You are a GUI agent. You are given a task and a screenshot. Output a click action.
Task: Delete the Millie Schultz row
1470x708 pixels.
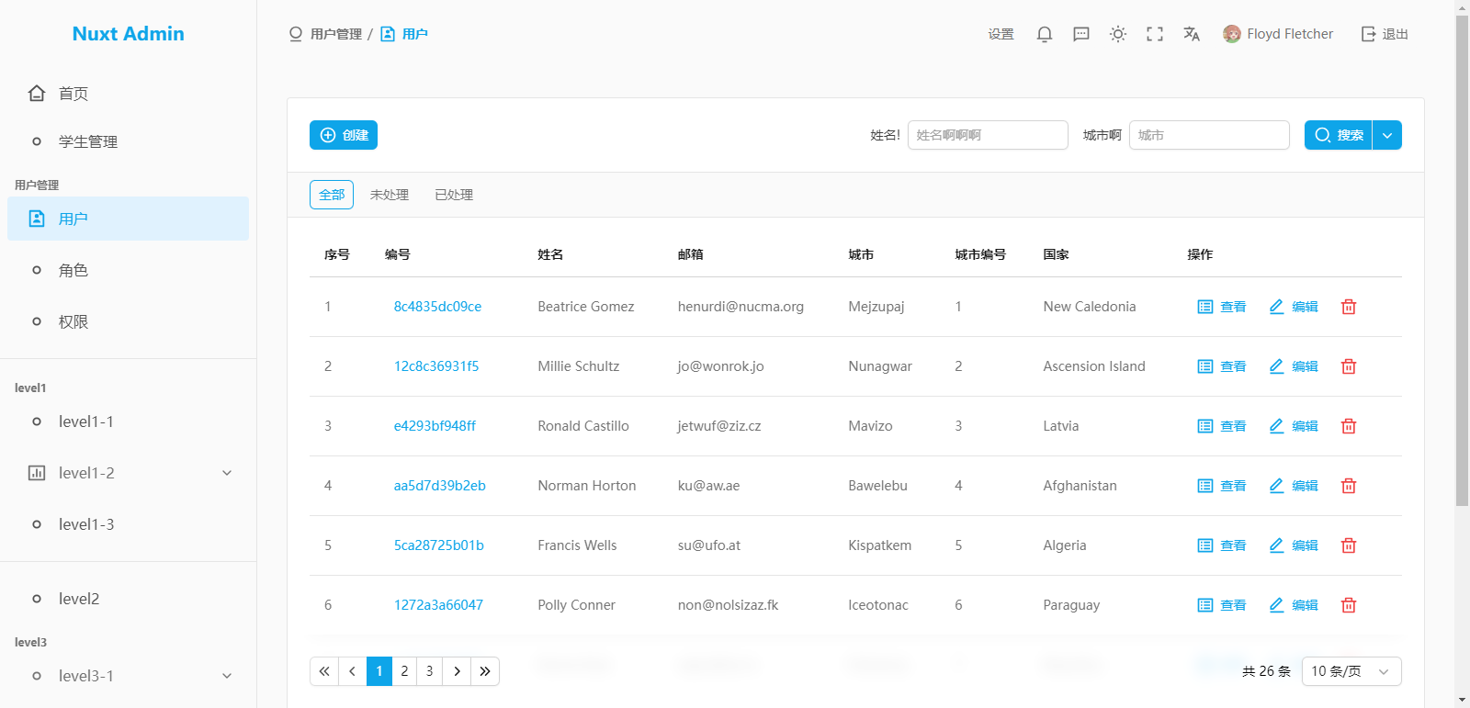pyautogui.click(x=1349, y=366)
